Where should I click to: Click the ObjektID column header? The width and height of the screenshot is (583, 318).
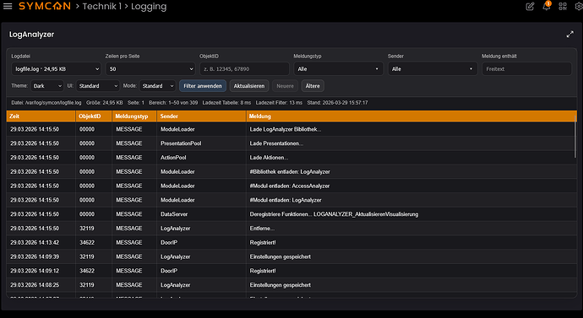tap(94, 116)
